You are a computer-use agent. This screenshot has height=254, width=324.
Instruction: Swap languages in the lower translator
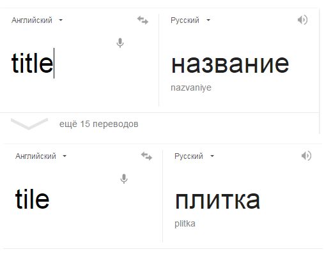click(146, 156)
